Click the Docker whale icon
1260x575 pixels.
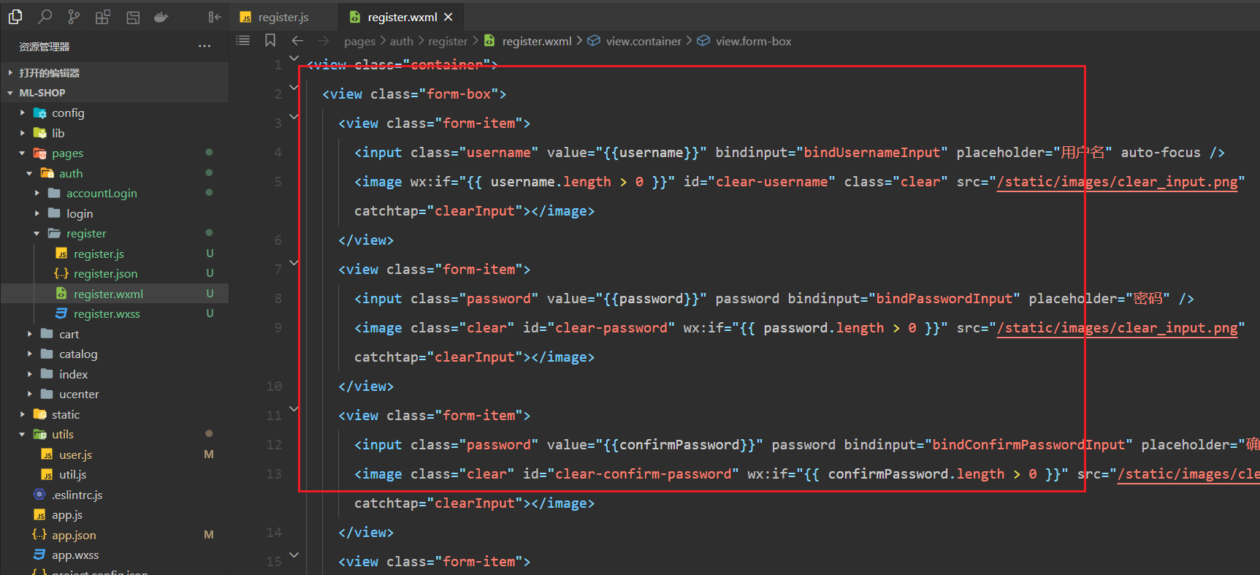pyautogui.click(x=161, y=17)
